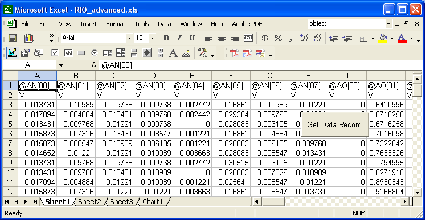Switch to the Sheet2 tab
This screenshot has height=220, width=425.
pyautogui.click(x=89, y=202)
